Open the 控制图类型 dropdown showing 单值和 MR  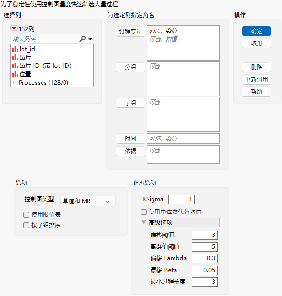[88, 201]
